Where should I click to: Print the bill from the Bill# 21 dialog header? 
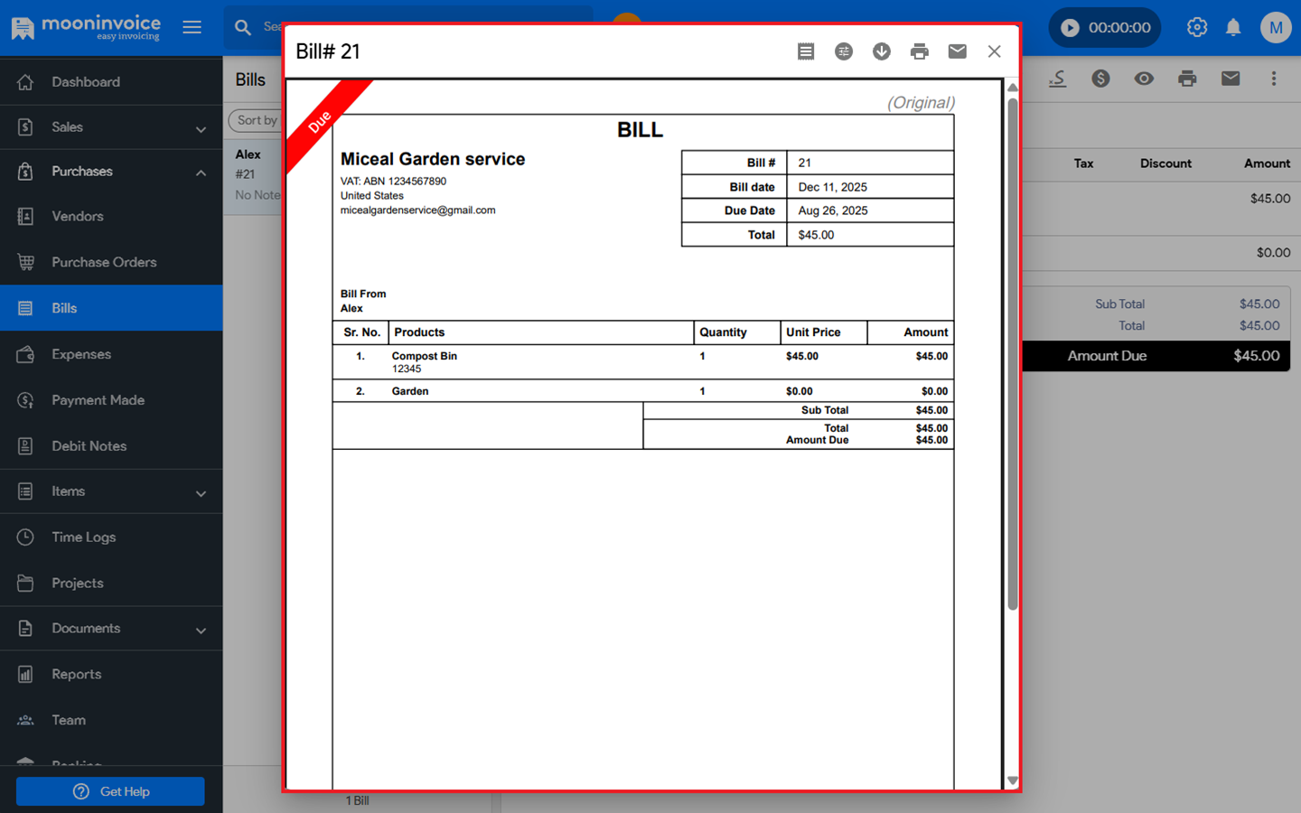coord(920,51)
